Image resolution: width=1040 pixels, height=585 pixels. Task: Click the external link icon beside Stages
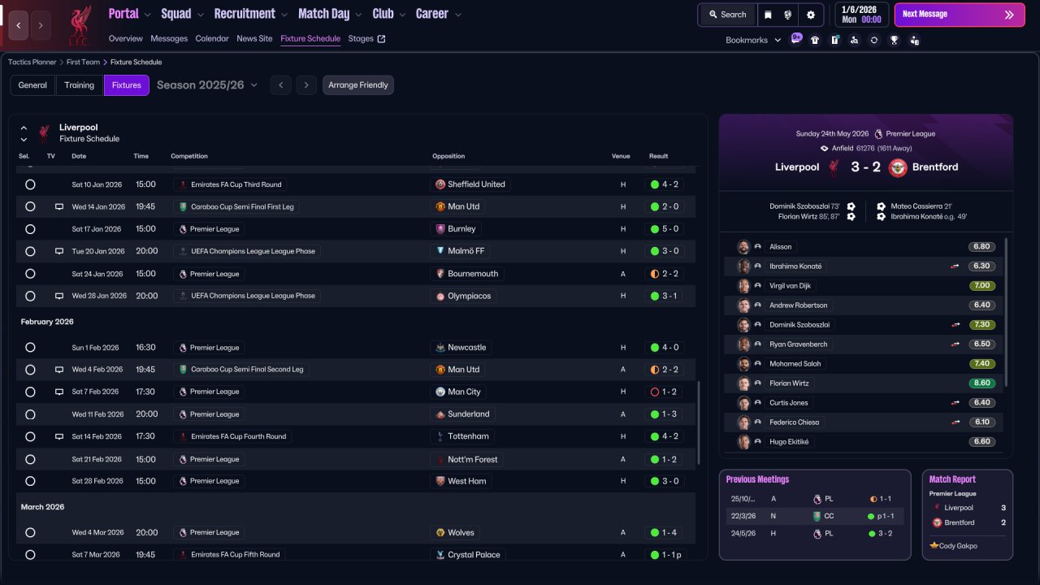point(382,39)
